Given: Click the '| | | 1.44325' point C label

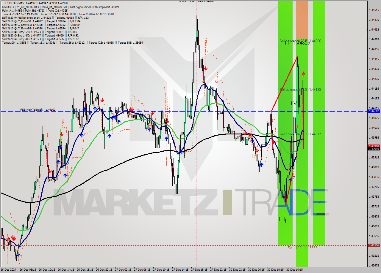Looking at the screenshot, I should pyautogui.click(x=298, y=43).
